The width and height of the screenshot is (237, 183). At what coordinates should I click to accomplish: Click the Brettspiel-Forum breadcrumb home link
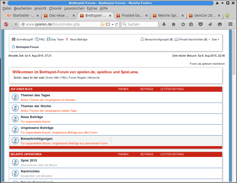click(x=25, y=47)
